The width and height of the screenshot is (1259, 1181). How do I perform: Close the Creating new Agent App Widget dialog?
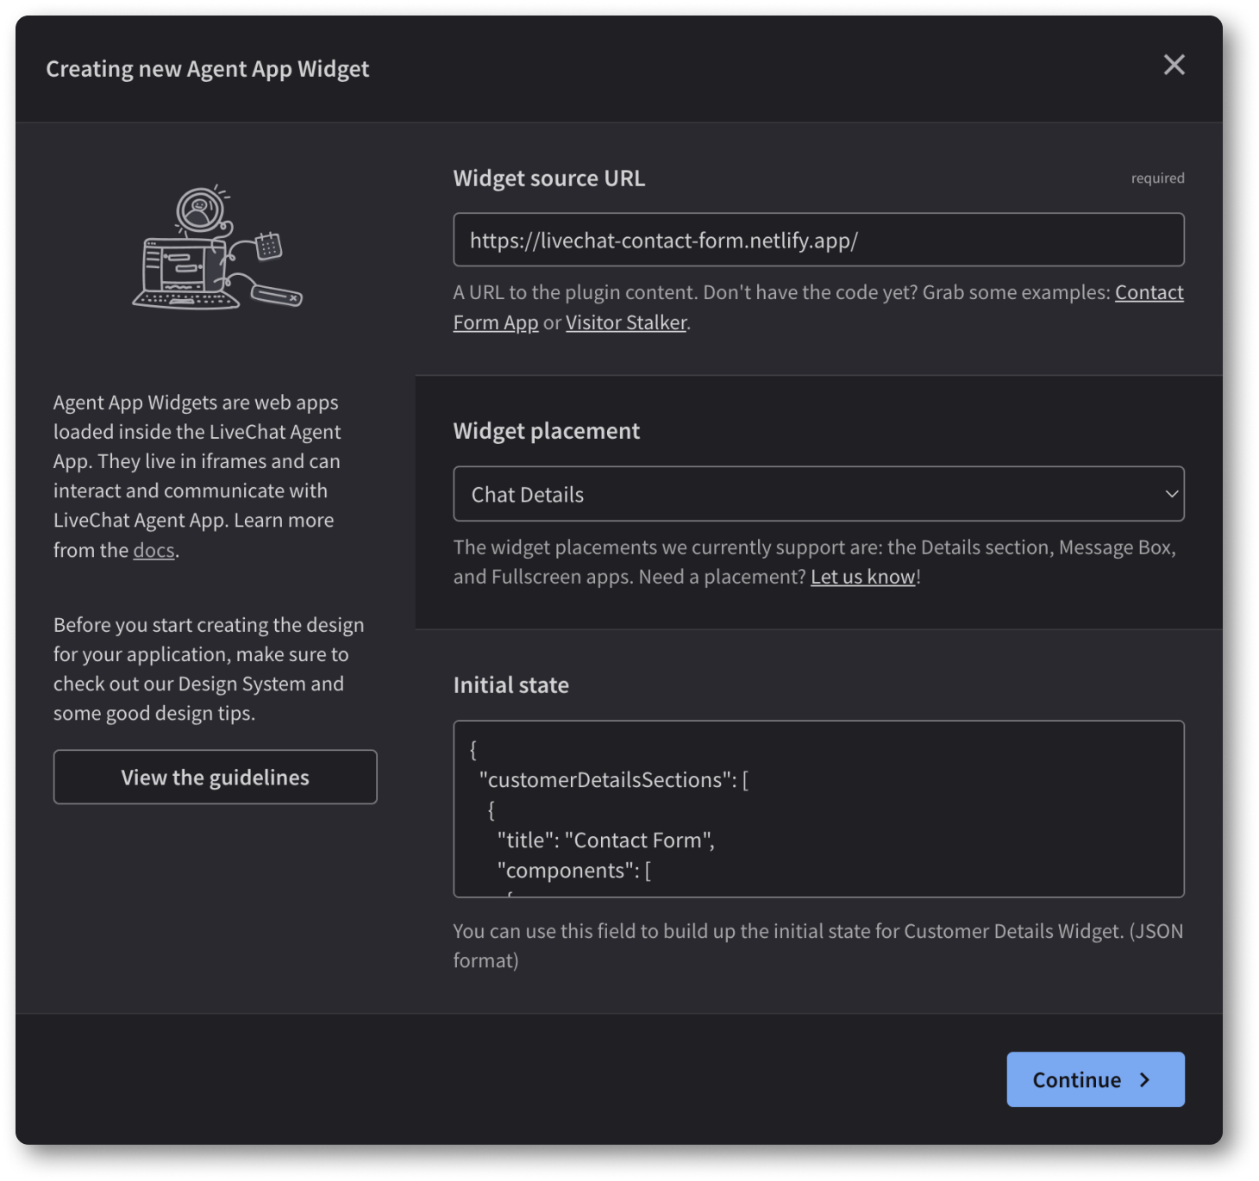tap(1174, 65)
